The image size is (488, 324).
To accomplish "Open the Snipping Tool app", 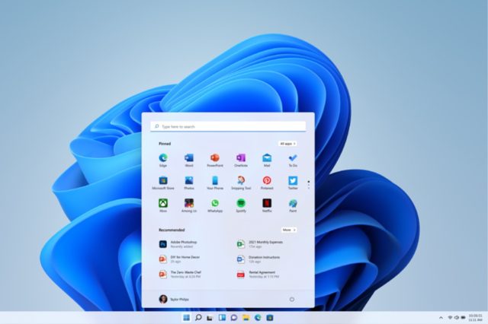I will point(241,181).
